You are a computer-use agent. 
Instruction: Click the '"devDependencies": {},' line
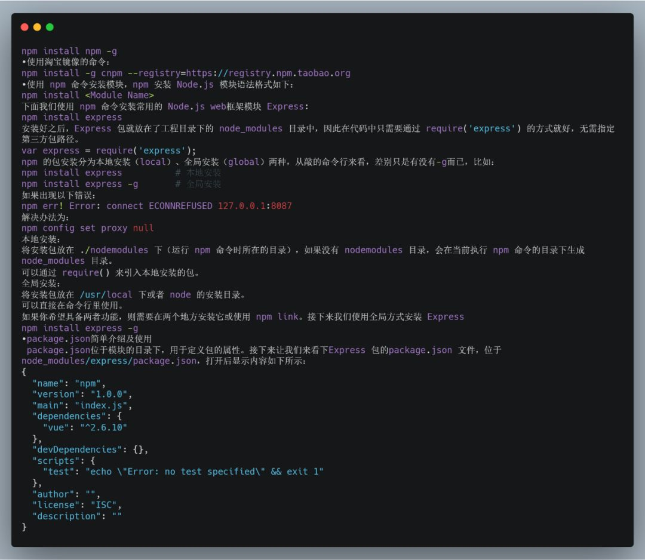pos(90,450)
